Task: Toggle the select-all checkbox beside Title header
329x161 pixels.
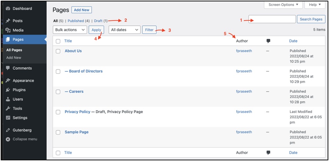Action: click(x=58, y=41)
